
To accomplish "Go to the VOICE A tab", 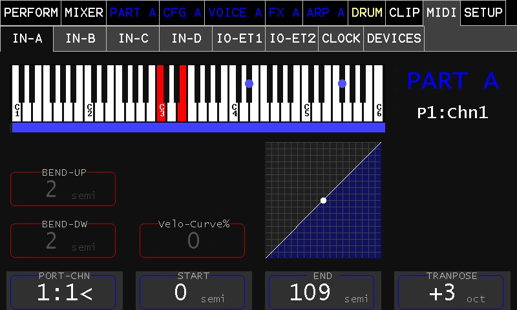I will click(235, 12).
